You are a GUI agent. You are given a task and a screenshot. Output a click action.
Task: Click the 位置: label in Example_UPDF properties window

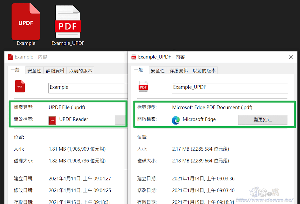pos(142,137)
